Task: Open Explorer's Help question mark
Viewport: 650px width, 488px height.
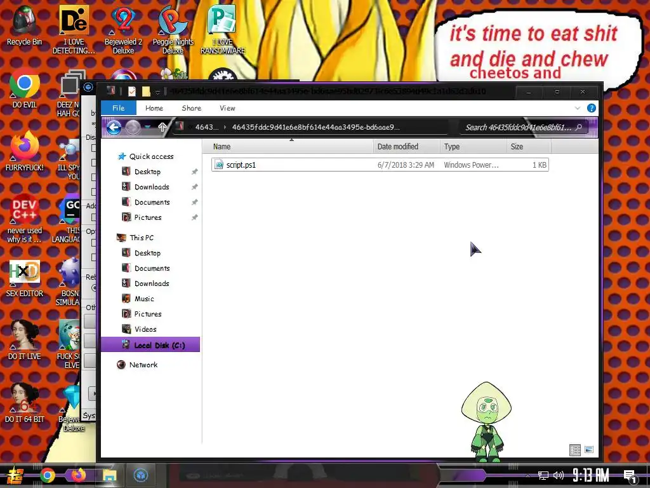Action: coord(592,108)
